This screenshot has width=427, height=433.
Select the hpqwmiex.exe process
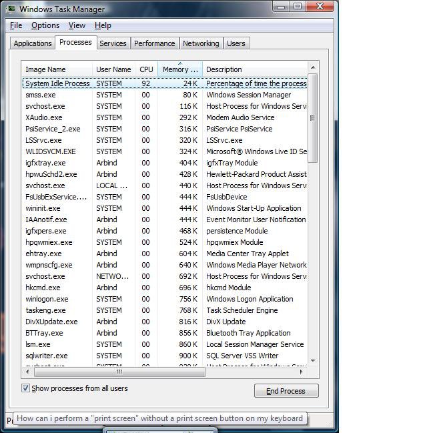165,242
